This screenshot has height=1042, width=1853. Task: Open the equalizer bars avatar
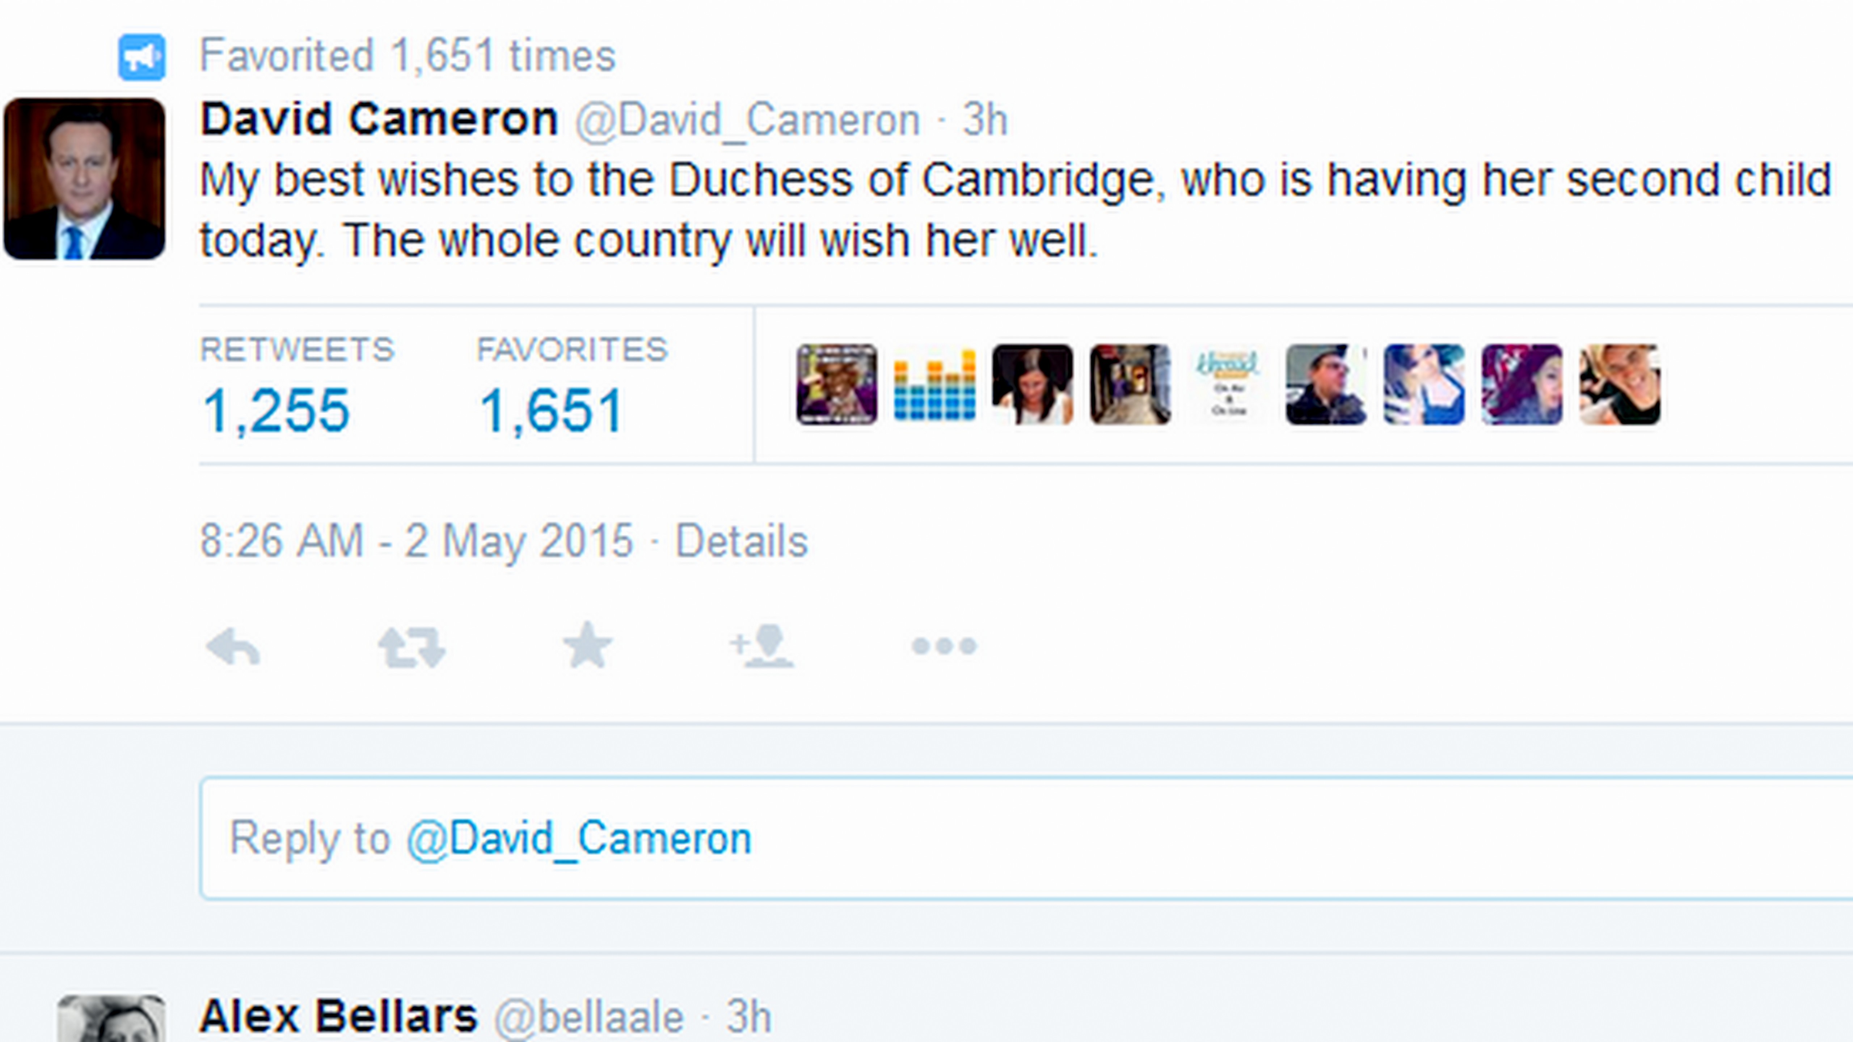point(934,385)
